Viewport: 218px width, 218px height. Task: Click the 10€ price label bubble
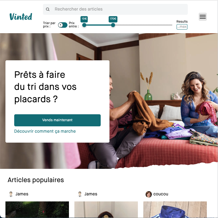point(84,19)
